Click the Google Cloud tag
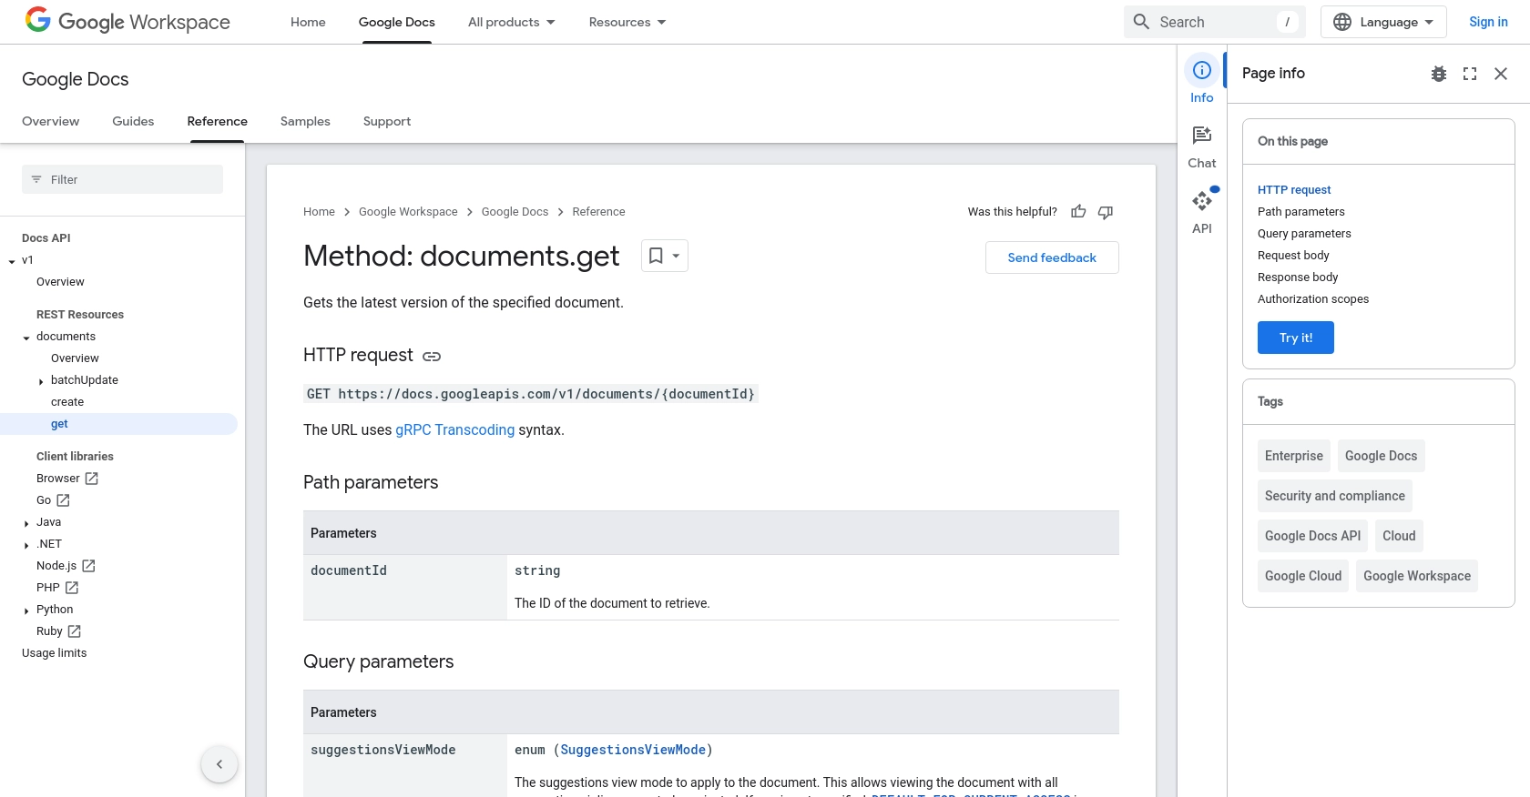1530x797 pixels. coord(1303,576)
